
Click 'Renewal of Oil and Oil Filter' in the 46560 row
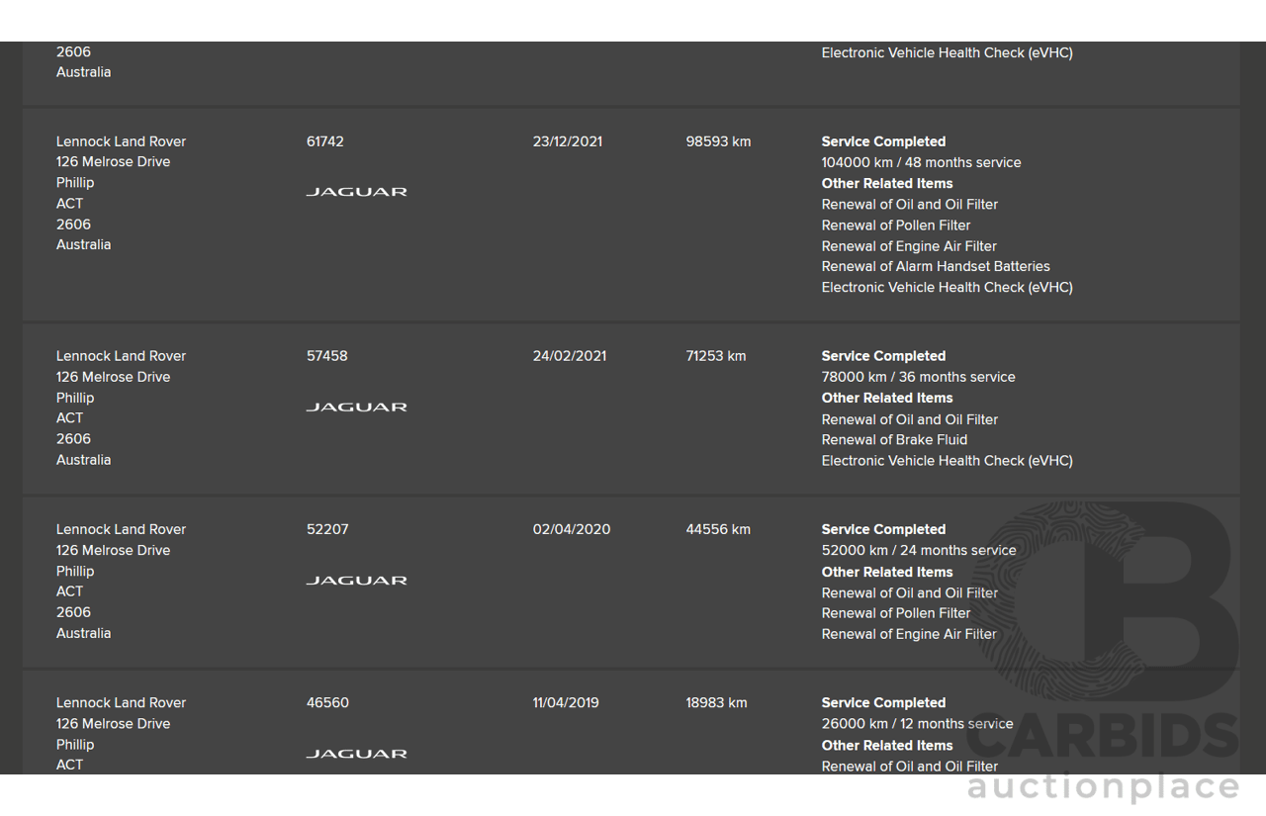click(910, 767)
